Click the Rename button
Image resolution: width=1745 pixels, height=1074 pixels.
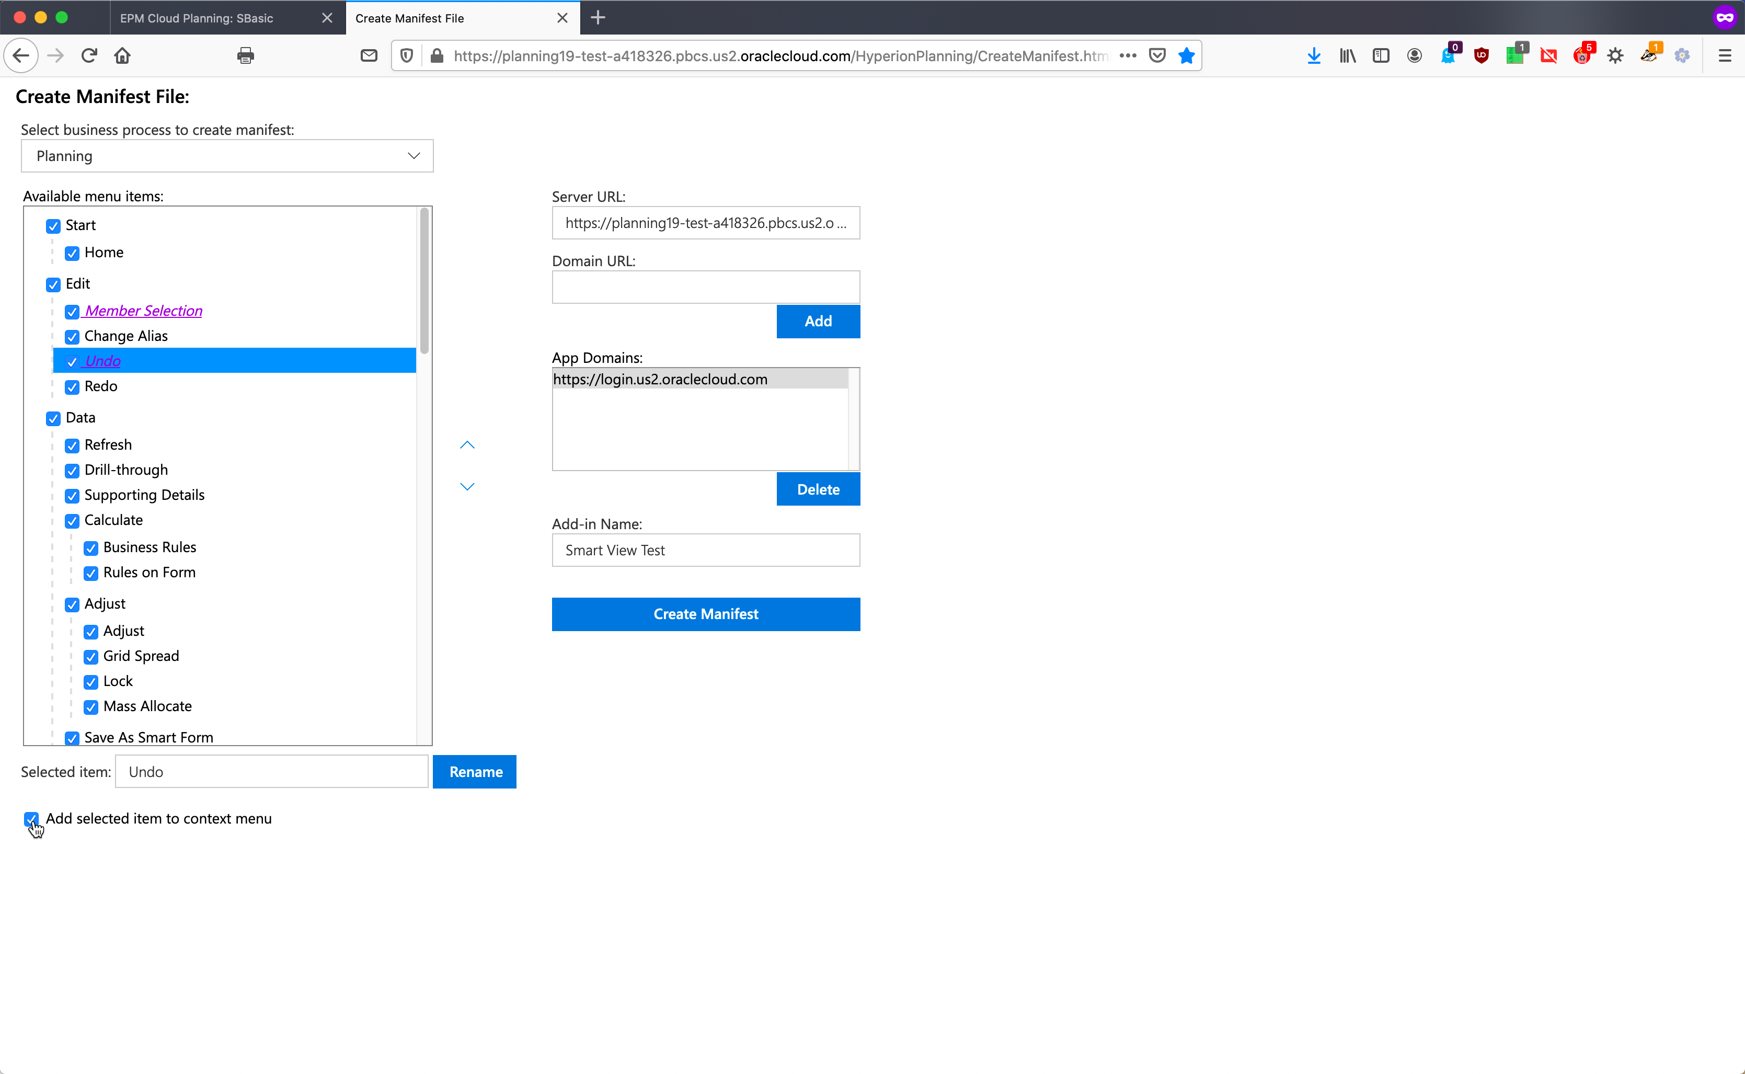[x=475, y=771]
